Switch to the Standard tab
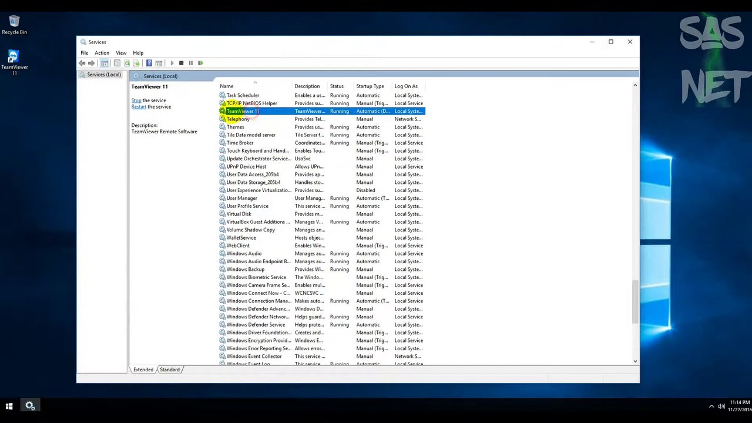 (x=170, y=370)
